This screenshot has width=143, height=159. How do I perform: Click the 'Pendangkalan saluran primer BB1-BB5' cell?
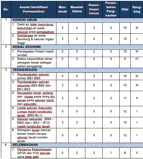click(x=34, y=76)
